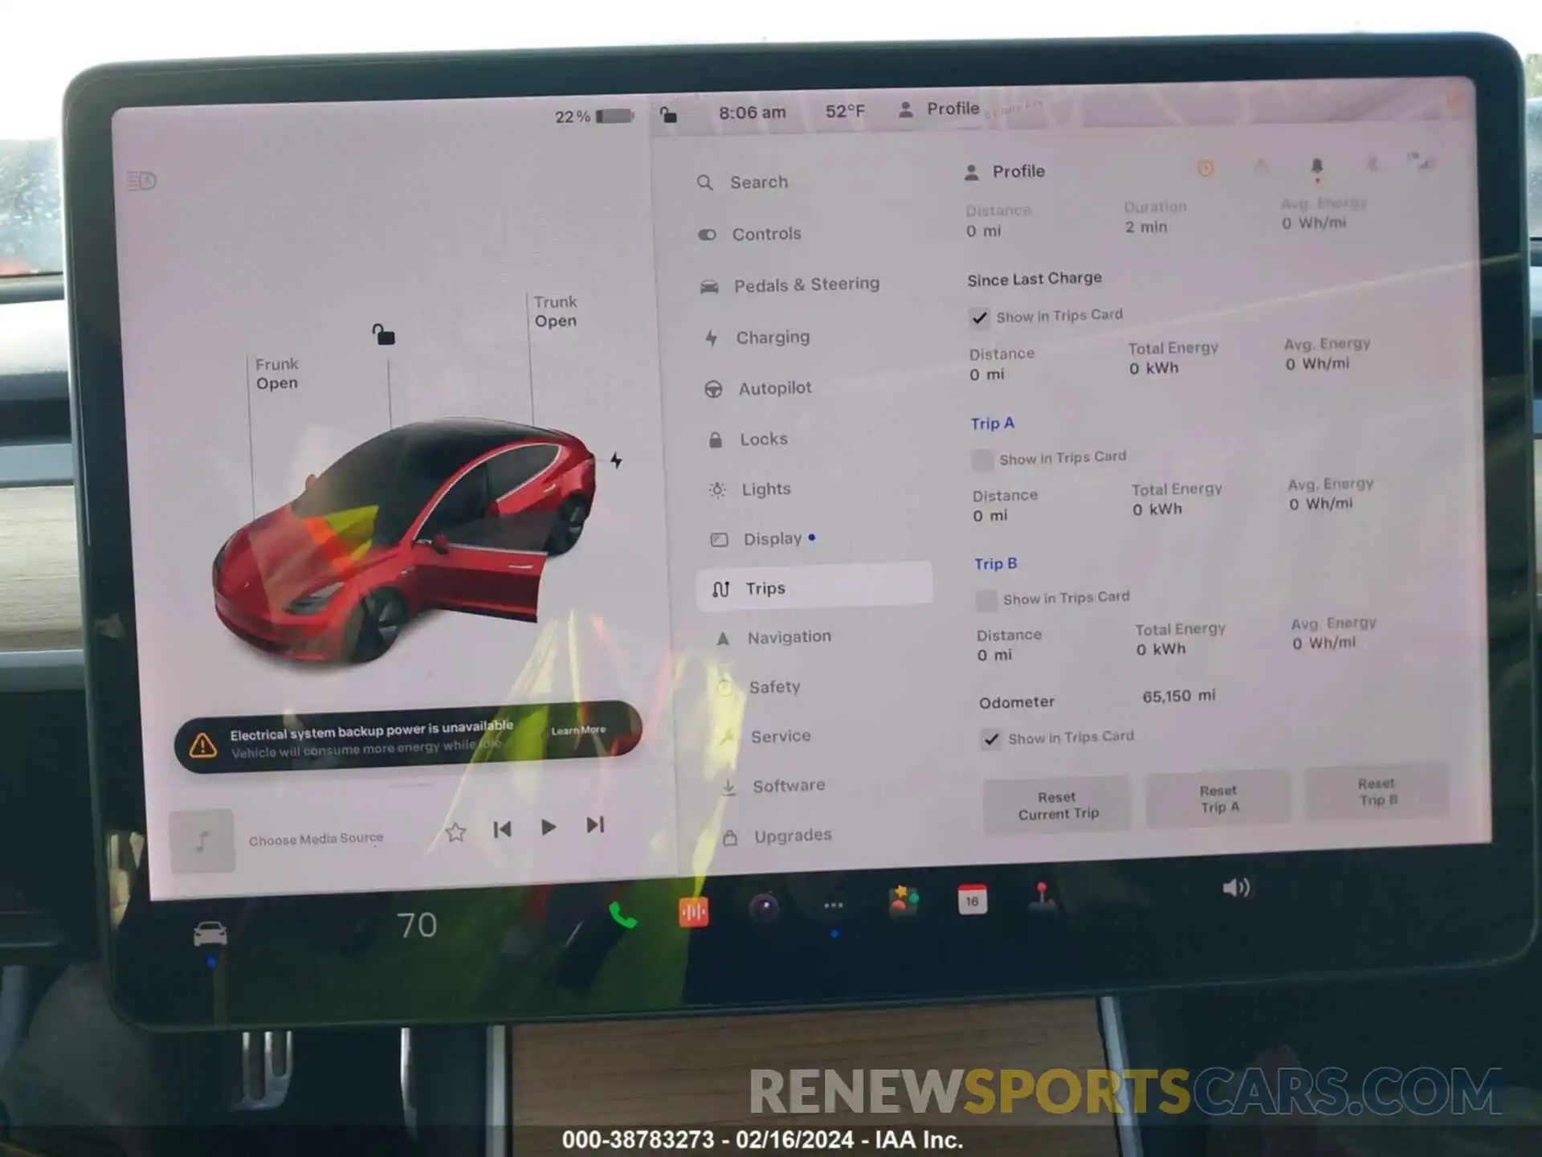The image size is (1542, 1157).
Task: Enable Show in Trips Card for Trip A
Action: click(986, 456)
